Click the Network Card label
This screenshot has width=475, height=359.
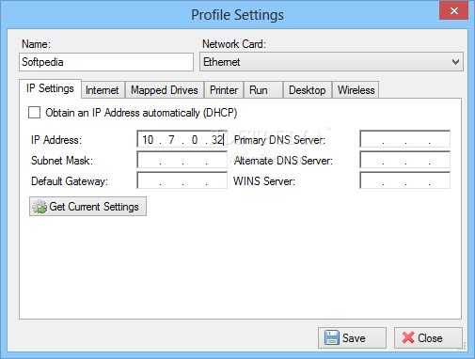[x=234, y=44]
